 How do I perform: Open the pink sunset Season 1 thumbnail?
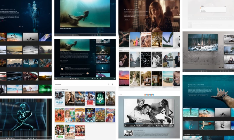tap(124, 79)
